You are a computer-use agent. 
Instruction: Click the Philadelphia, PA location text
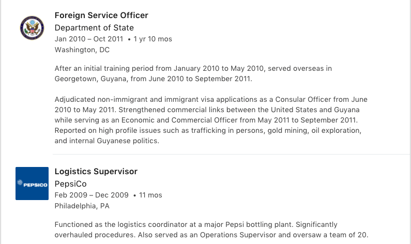click(82, 206)
